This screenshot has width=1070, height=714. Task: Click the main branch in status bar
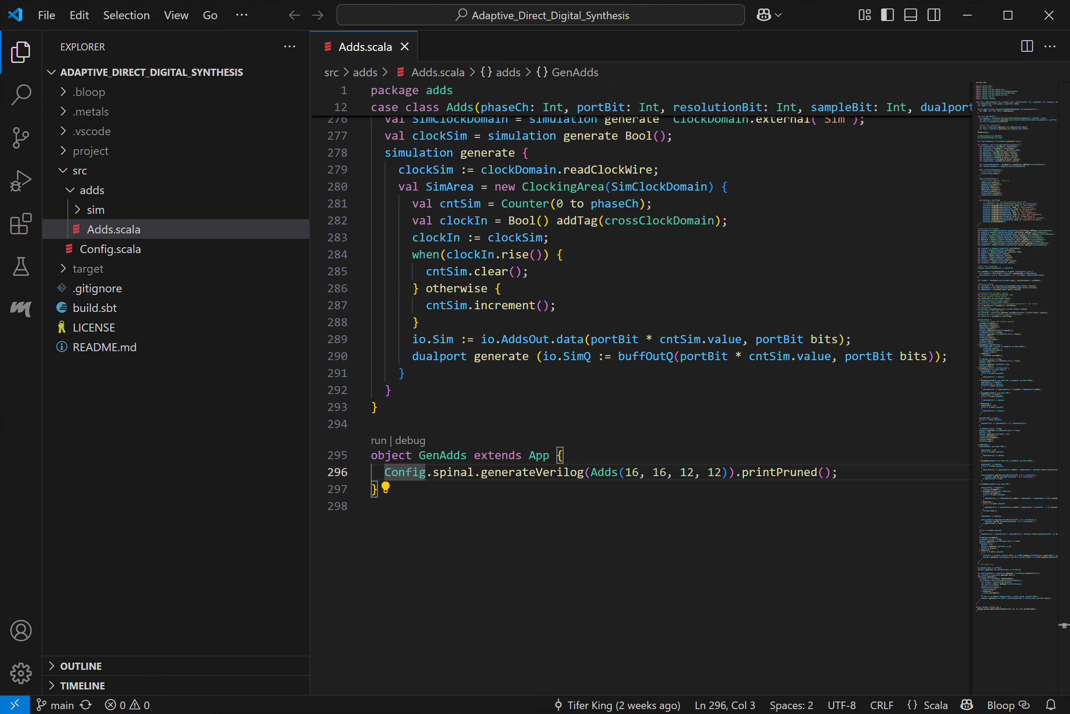point(55,705)
